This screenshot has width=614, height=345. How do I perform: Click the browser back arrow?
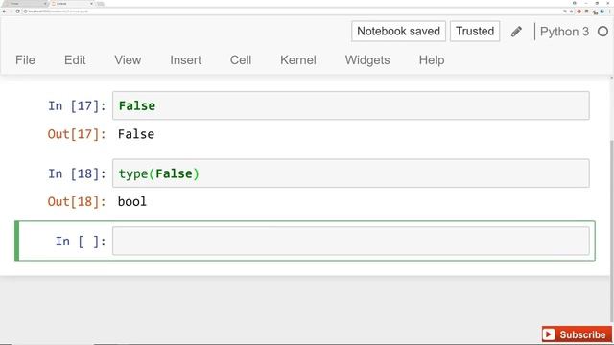coord(4,11)
